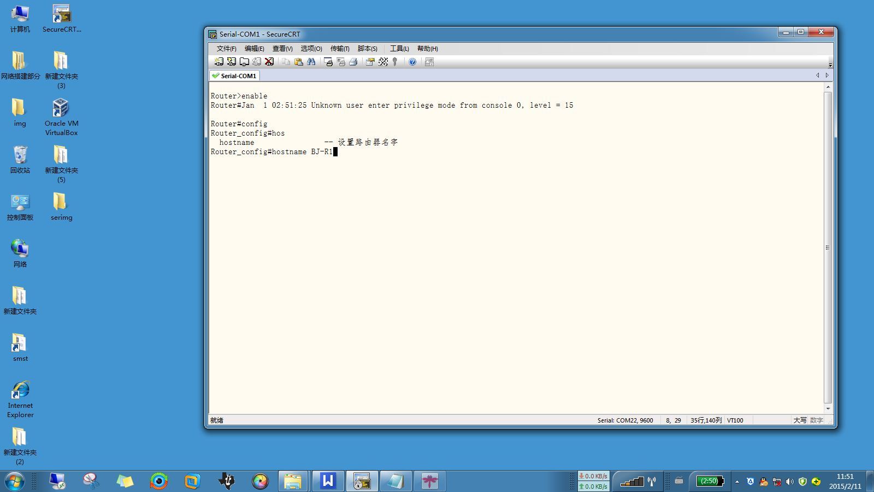Click terminal scrollbar up arrow
Image resolution: width=874 pixels, height=492 pixels.
(x=828, y=87)
